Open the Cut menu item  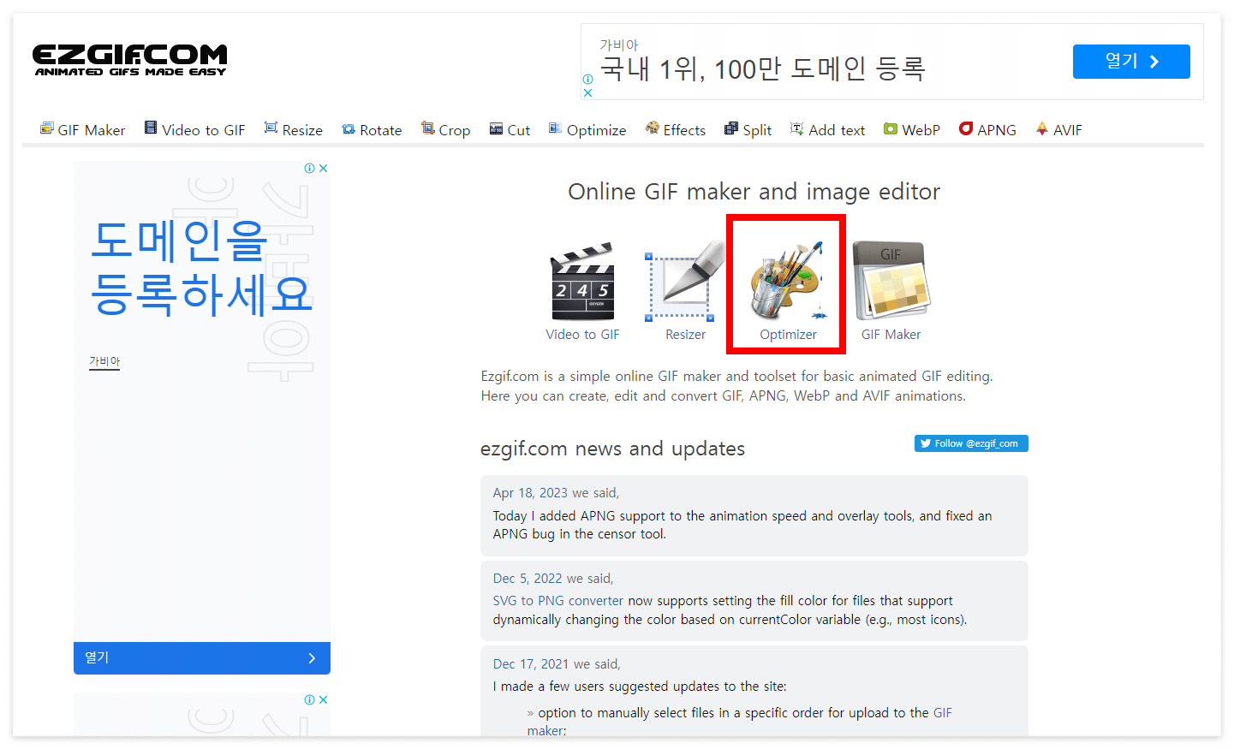click(x=510, y=129)
